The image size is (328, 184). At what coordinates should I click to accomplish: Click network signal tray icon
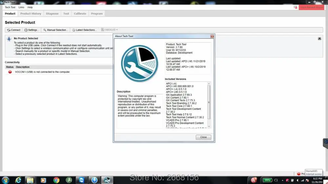[302, 180]
